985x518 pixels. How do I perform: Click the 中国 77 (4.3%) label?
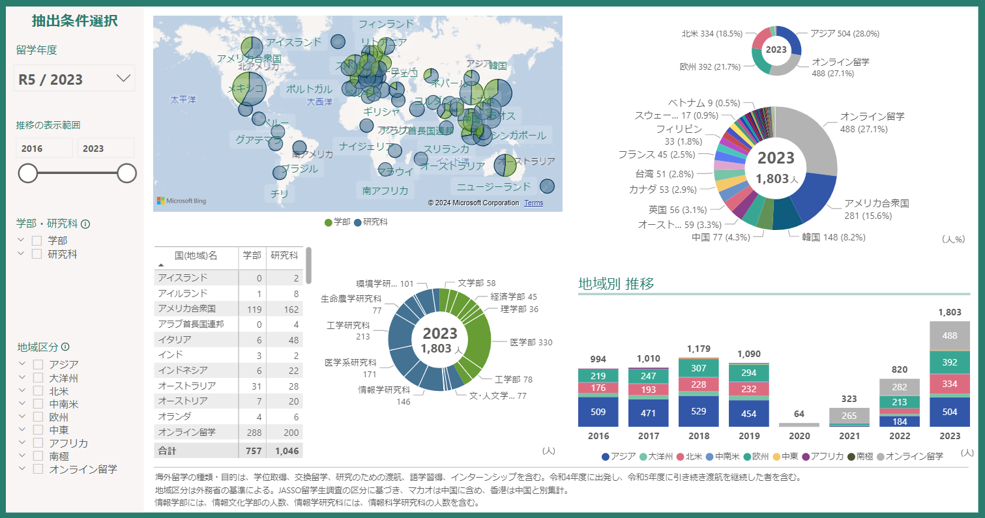pyautogui.click(x=720, y=237)
